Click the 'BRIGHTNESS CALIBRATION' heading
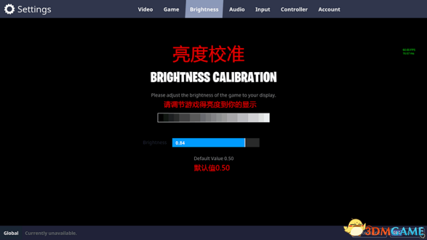427x240 pixels. [x=213, y=77]
